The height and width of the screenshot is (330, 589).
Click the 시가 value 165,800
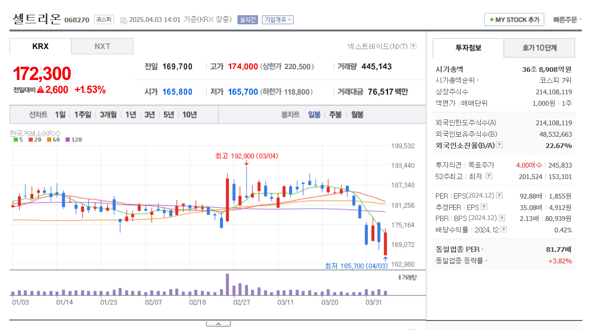tap(177, 91)
